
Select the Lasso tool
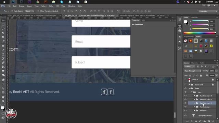[3, 29]
